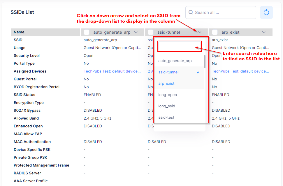The width and height of the screenshot is (283, 186).
Task: Click the checkmark beside ssid-tunnel option
Action: (x=198, y=72)
